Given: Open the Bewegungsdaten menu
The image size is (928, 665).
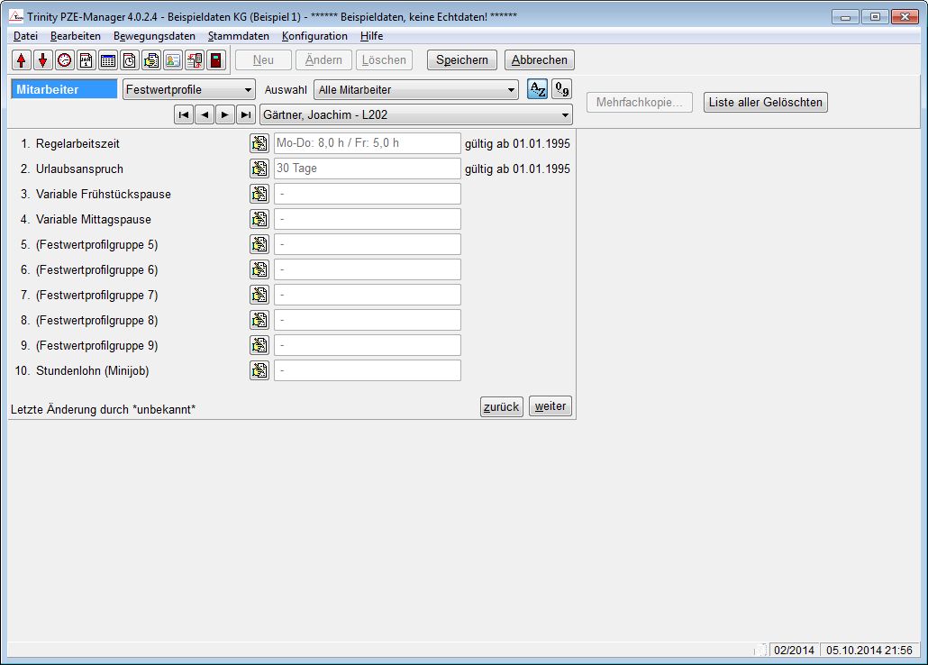Looking at the screenshot, I should tap(154, 36).
